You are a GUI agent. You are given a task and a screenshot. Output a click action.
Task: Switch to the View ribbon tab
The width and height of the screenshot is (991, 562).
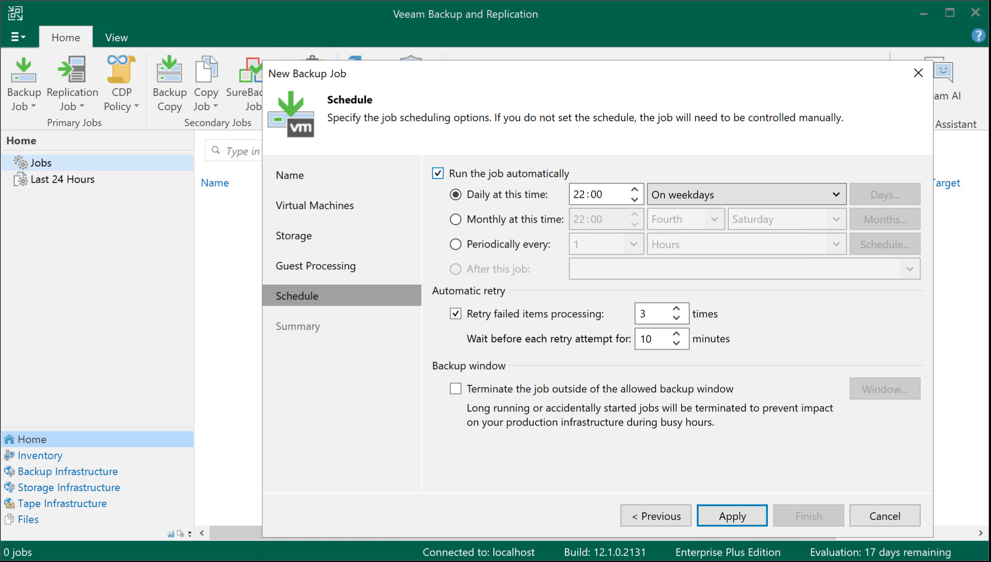pyautogui.click(x=116, y=37)
